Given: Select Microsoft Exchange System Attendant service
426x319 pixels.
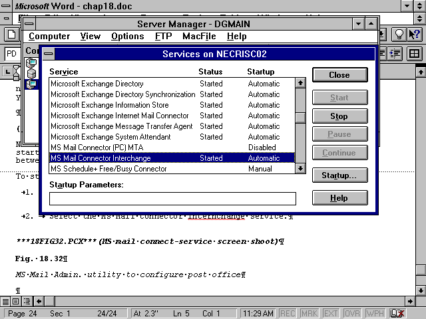Looking at the screenshot, I should click(x=172, y=136).
